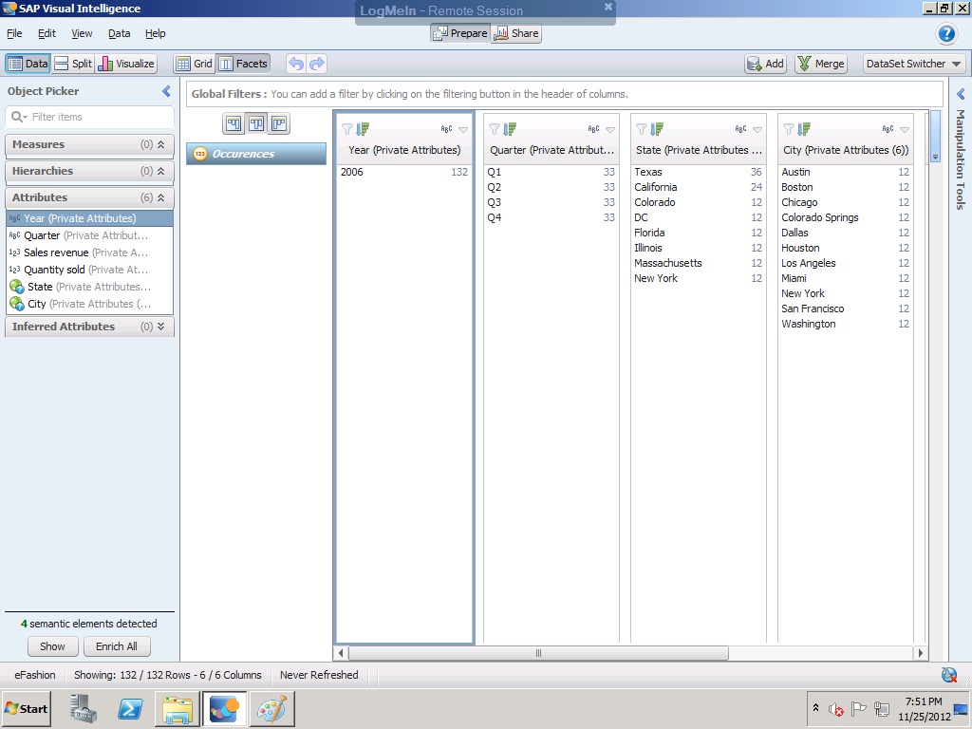Select the Occurences measure item
Screen dimensions: 972x729
[256, 154]
